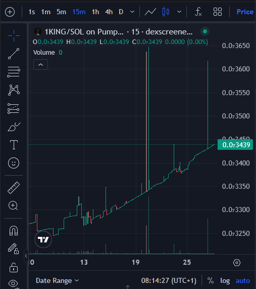Select the forecast projection tool

(14, 108)
